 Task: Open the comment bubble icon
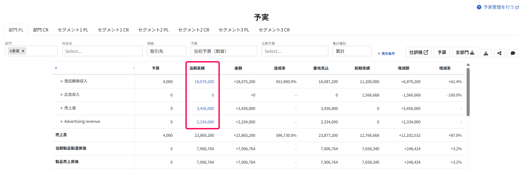point(513,53)
